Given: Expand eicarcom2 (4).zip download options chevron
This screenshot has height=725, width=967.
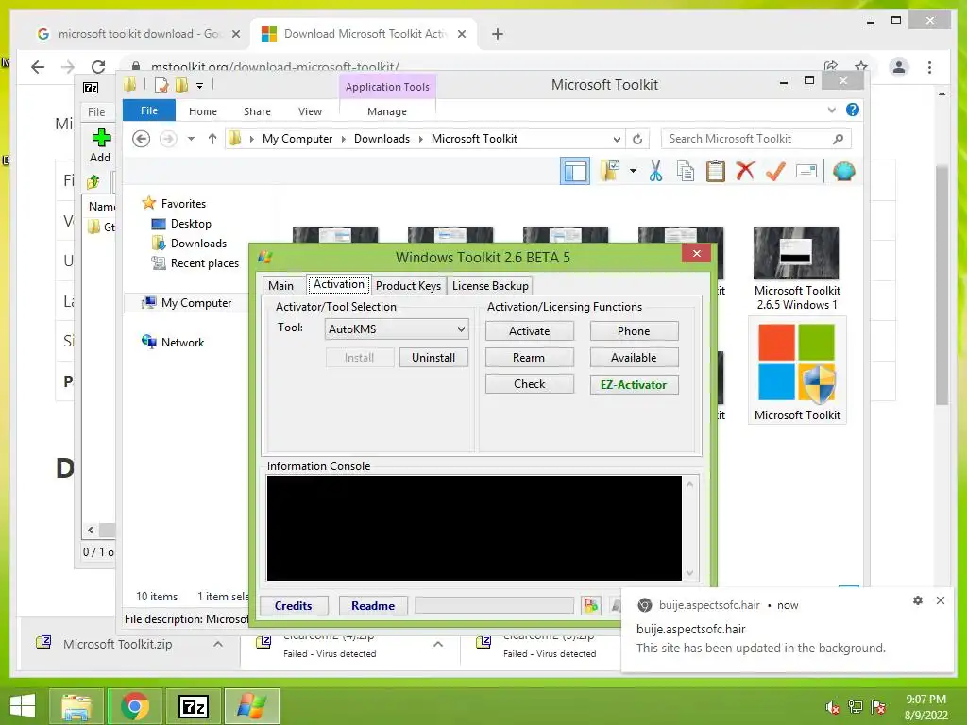Looking at the screenshot, I should [x=438, y=644].
